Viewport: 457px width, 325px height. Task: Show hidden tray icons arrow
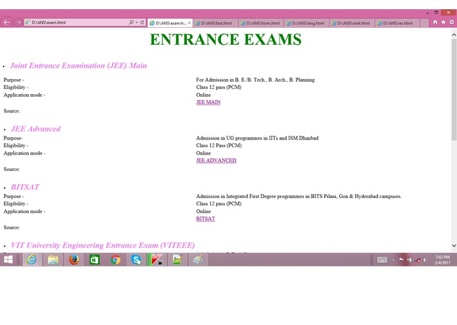pos(393,260)
